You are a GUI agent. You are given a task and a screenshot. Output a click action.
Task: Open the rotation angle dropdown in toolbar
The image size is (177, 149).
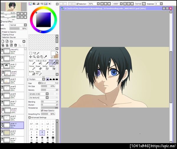click(x=121, y=4)
